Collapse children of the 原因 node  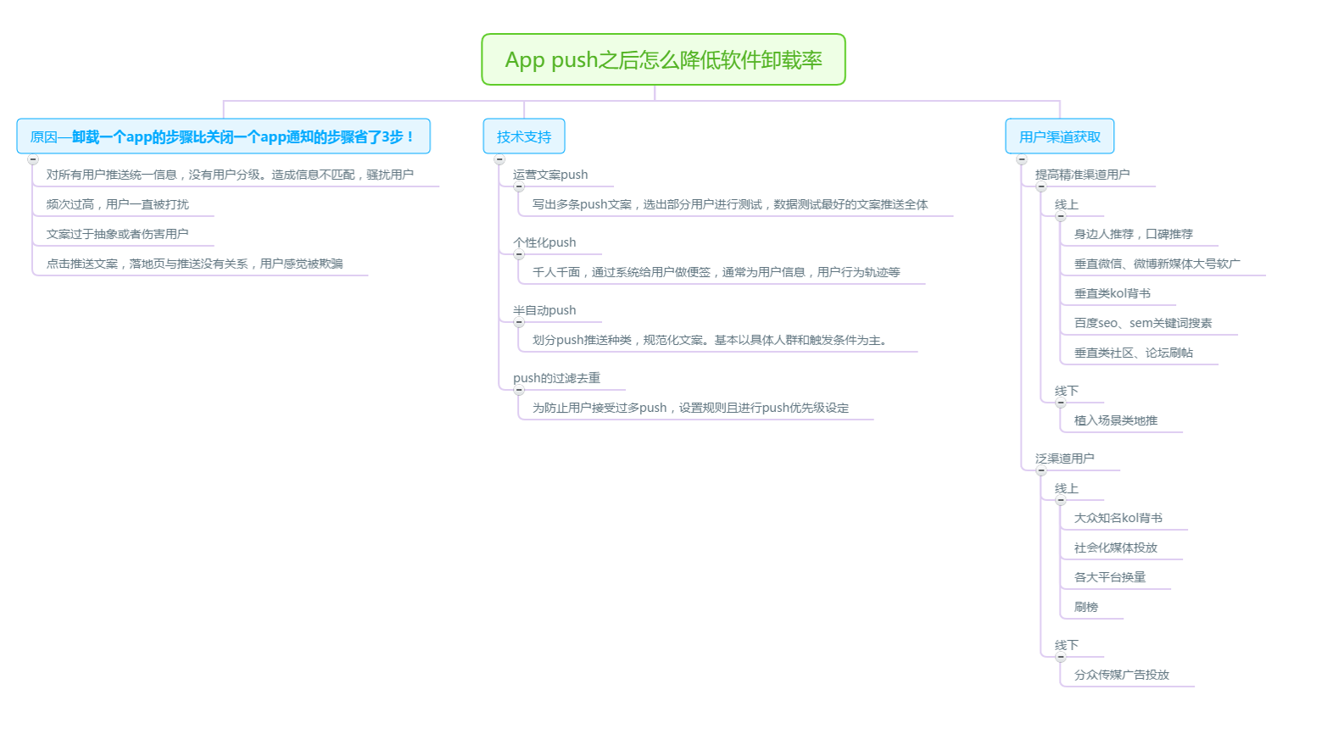pyautogui.click(x=33, y=159)
